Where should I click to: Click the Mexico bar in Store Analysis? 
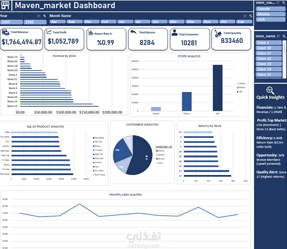187,101
